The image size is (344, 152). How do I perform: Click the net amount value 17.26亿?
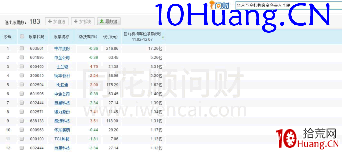155,48
